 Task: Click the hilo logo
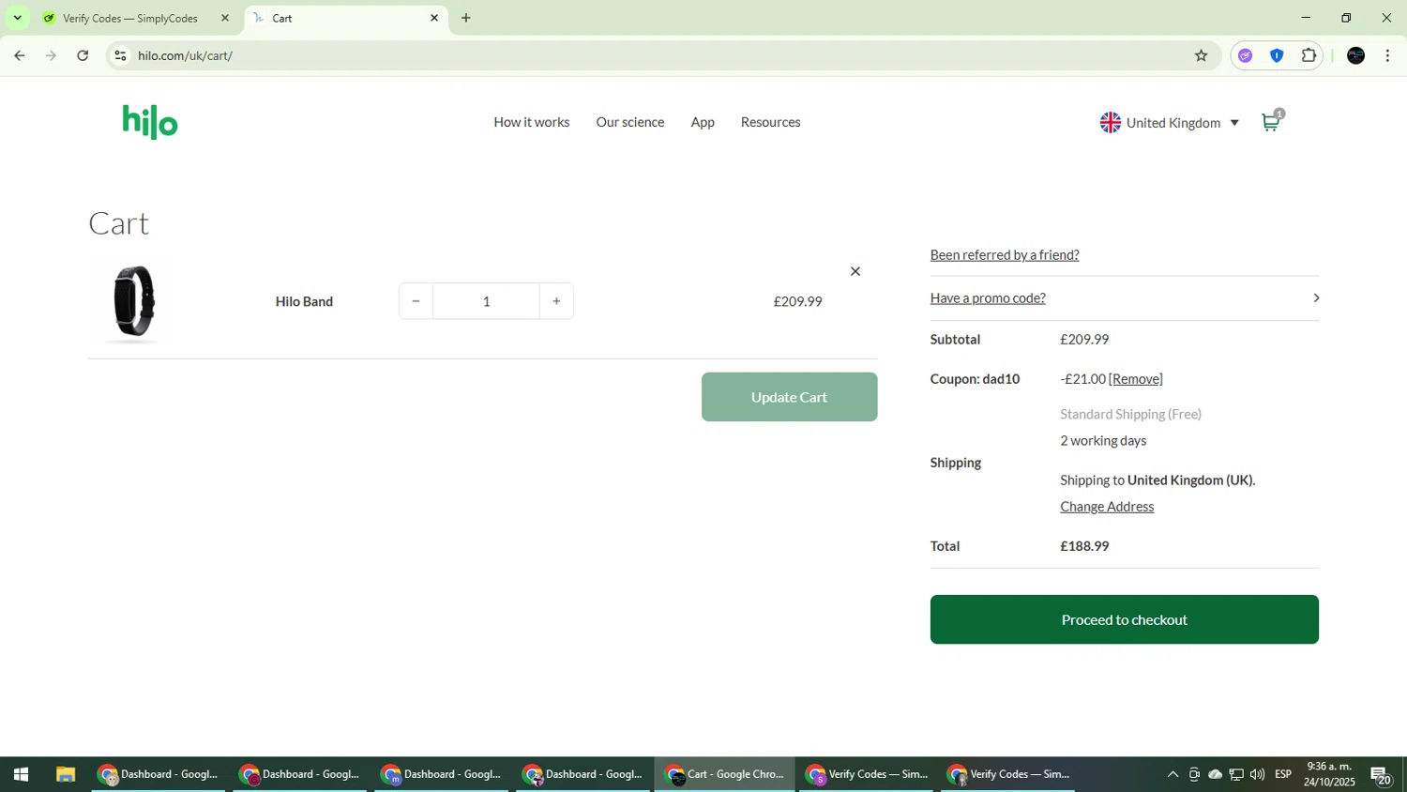pyautogui.click(x=150, y=122)
